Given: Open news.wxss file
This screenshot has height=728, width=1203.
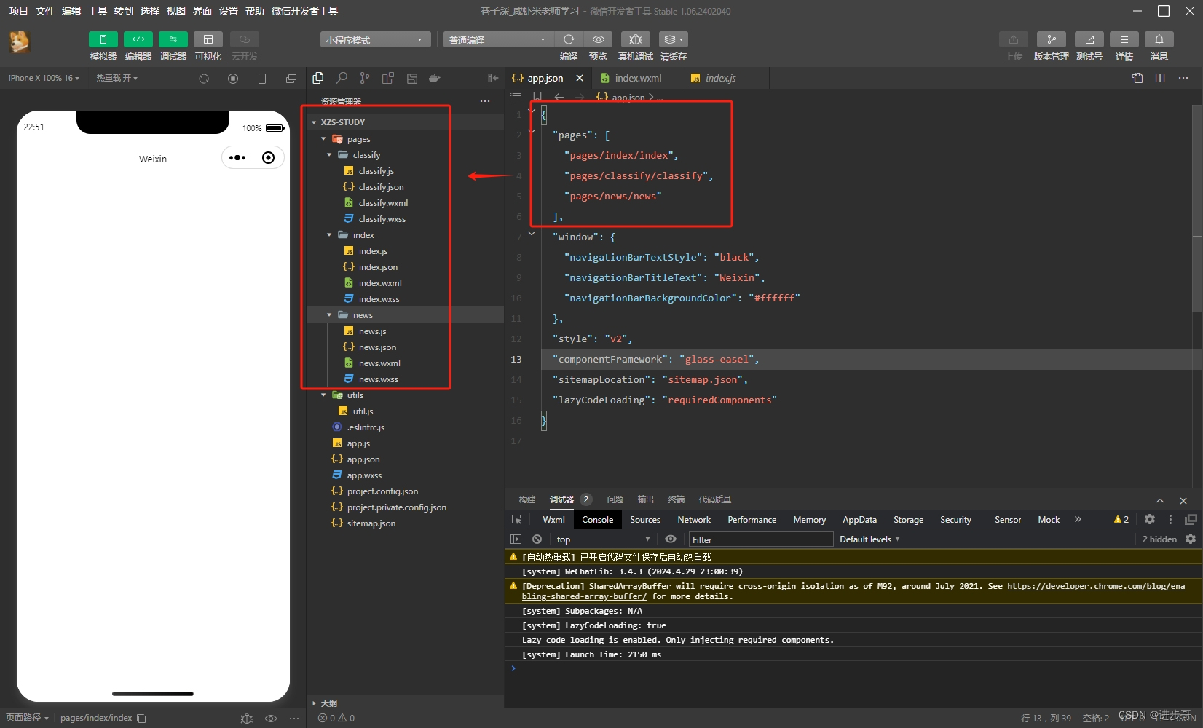Looking at the screenshot, I should (378, 379).
